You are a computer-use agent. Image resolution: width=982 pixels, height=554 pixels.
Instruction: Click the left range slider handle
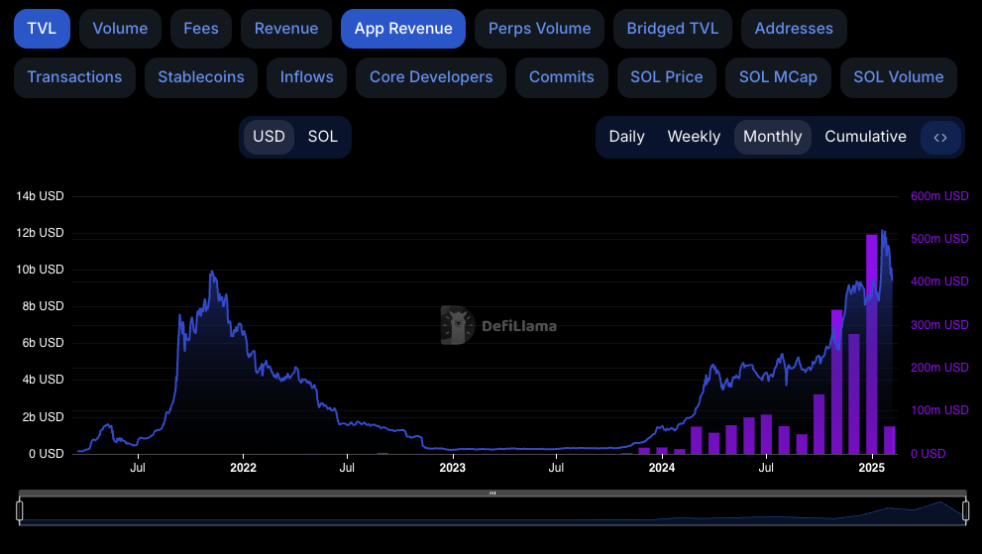click(19, 510)
